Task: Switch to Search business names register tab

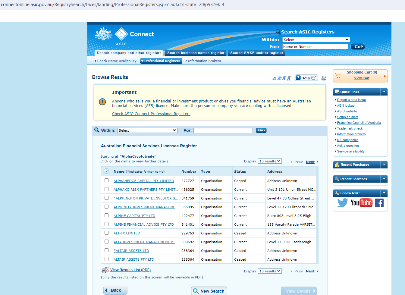Action: pos(196,53)
